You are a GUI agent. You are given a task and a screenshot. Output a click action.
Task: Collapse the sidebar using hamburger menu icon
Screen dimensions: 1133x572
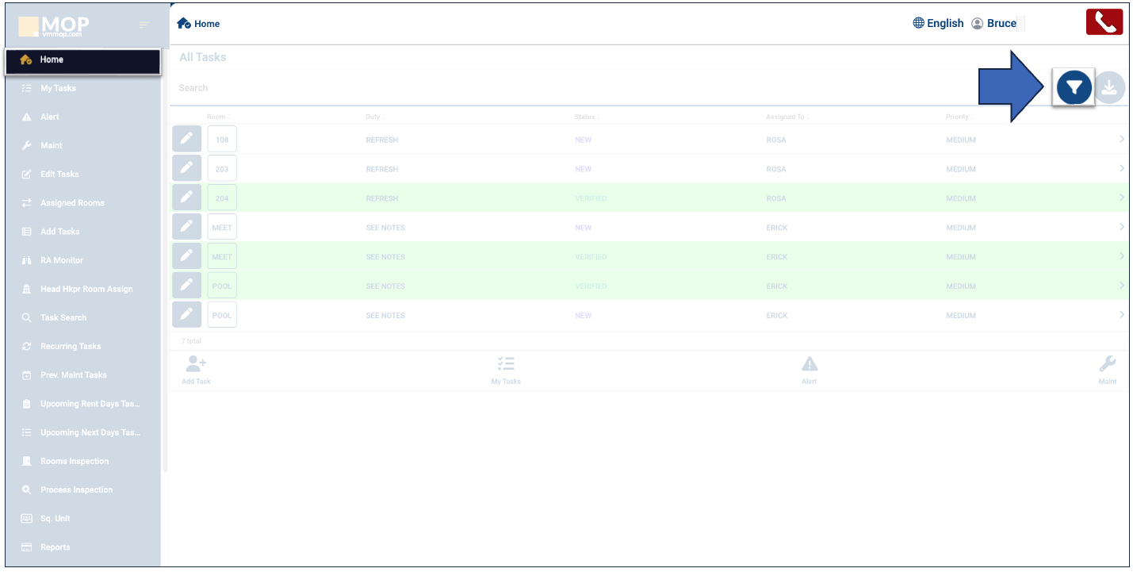click(x=144, y=25)
